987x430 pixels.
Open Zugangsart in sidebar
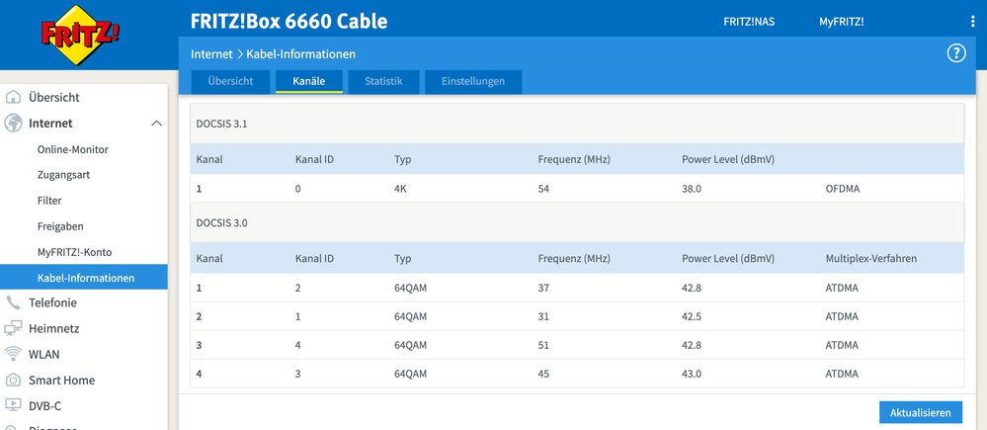63,175
